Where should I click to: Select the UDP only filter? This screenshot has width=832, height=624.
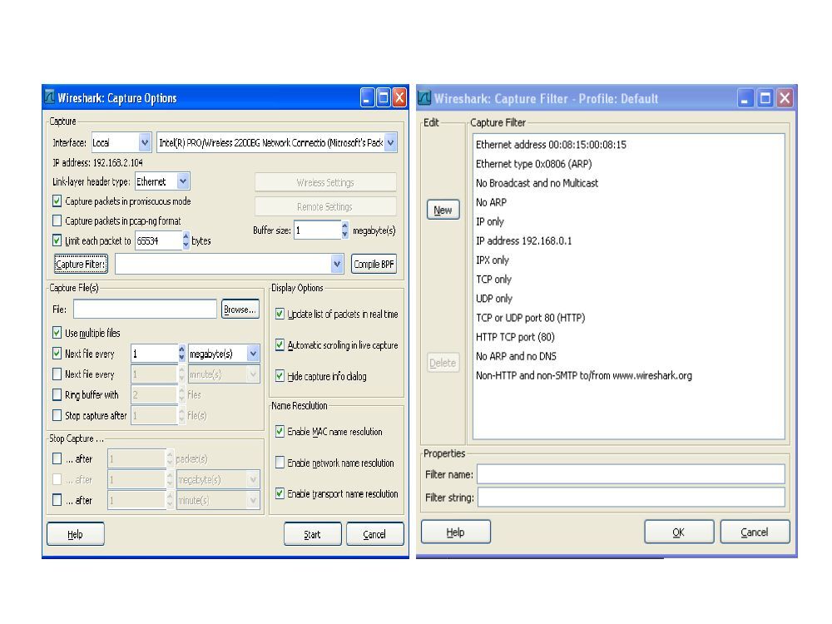tap(493, 298)
